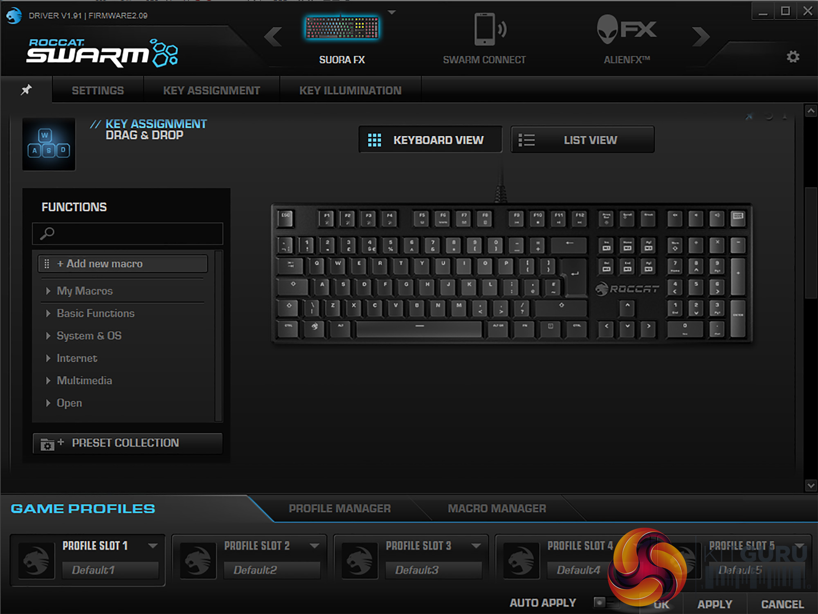Click the left arrow device navigator
Image resolution: width=818 pixels, height=614 pixels.
(x=273, y=36)
